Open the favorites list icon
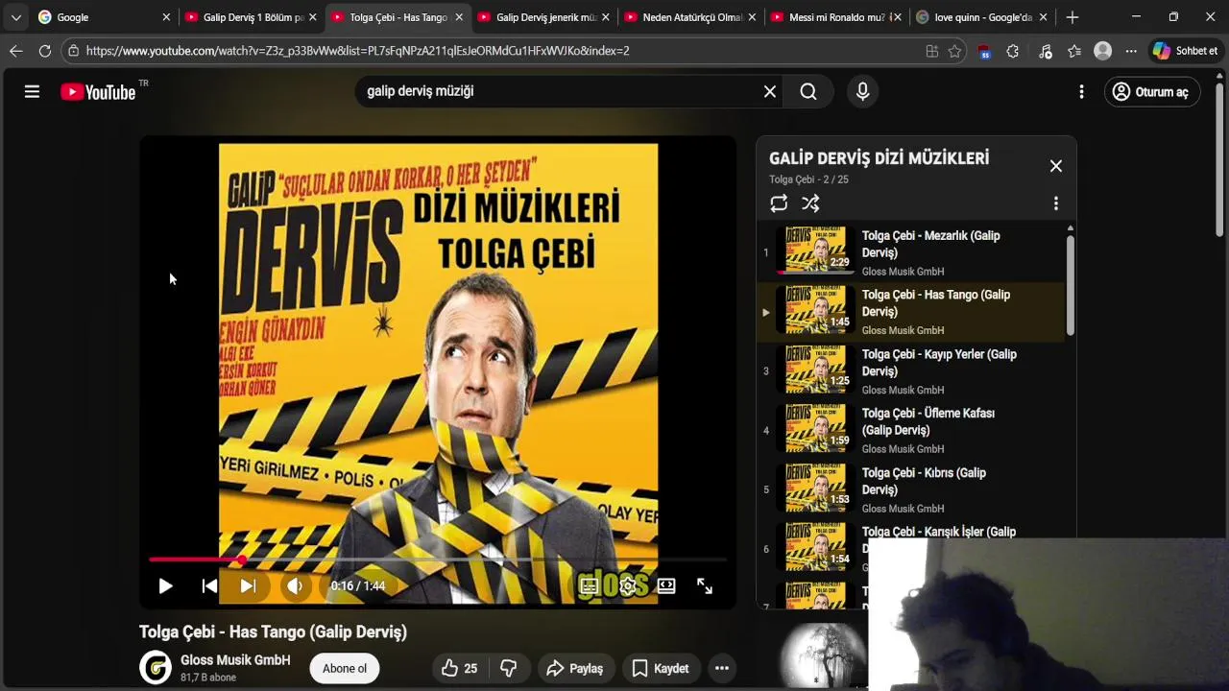The width and height of the screenshot is (1229, 691). 1073,51
